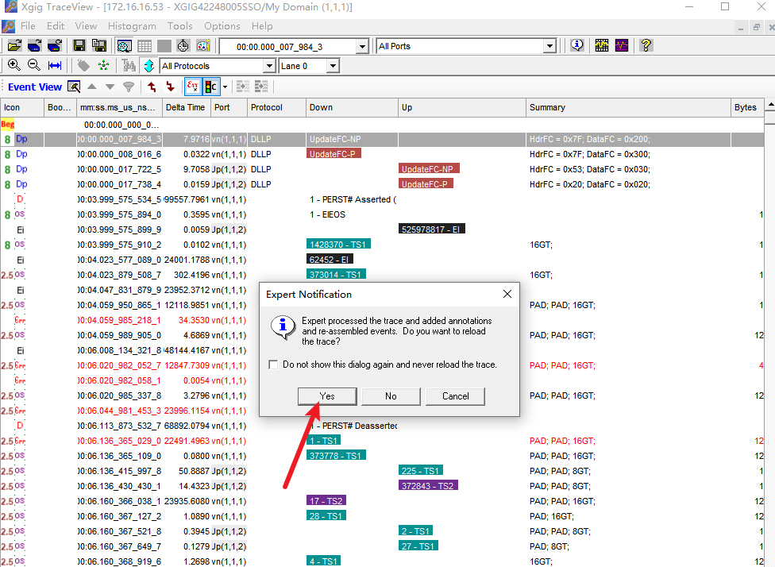The height and width of the screenshot is (567, 775).
Task: Toggle the traffic light color-coding button
Action: coord(211,87)
